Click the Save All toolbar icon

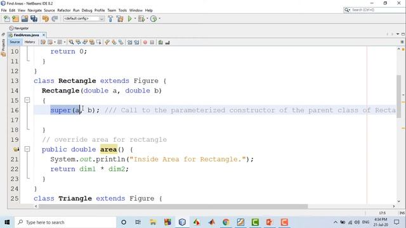pyautogui.click(x=34, y=18)
